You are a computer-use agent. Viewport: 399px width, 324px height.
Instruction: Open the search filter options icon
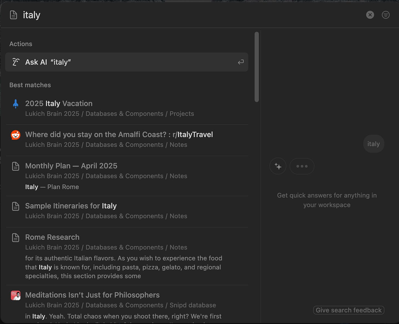click(386, 15)
